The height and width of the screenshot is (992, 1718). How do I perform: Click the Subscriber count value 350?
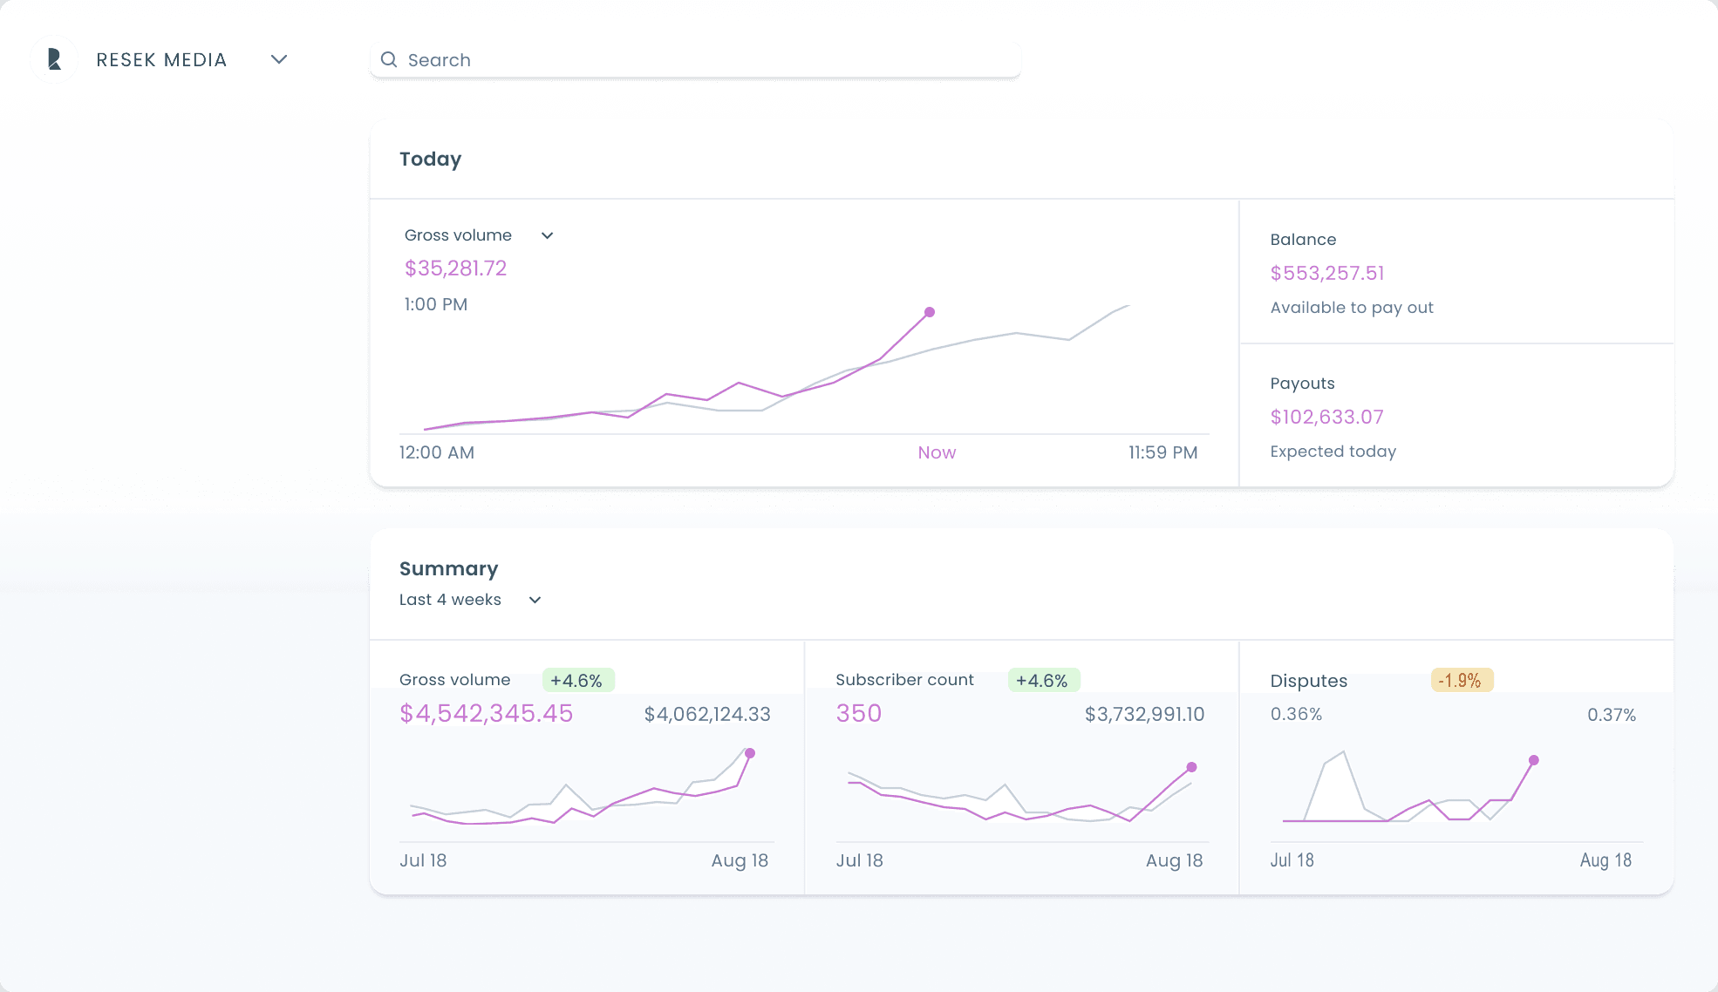858,713
